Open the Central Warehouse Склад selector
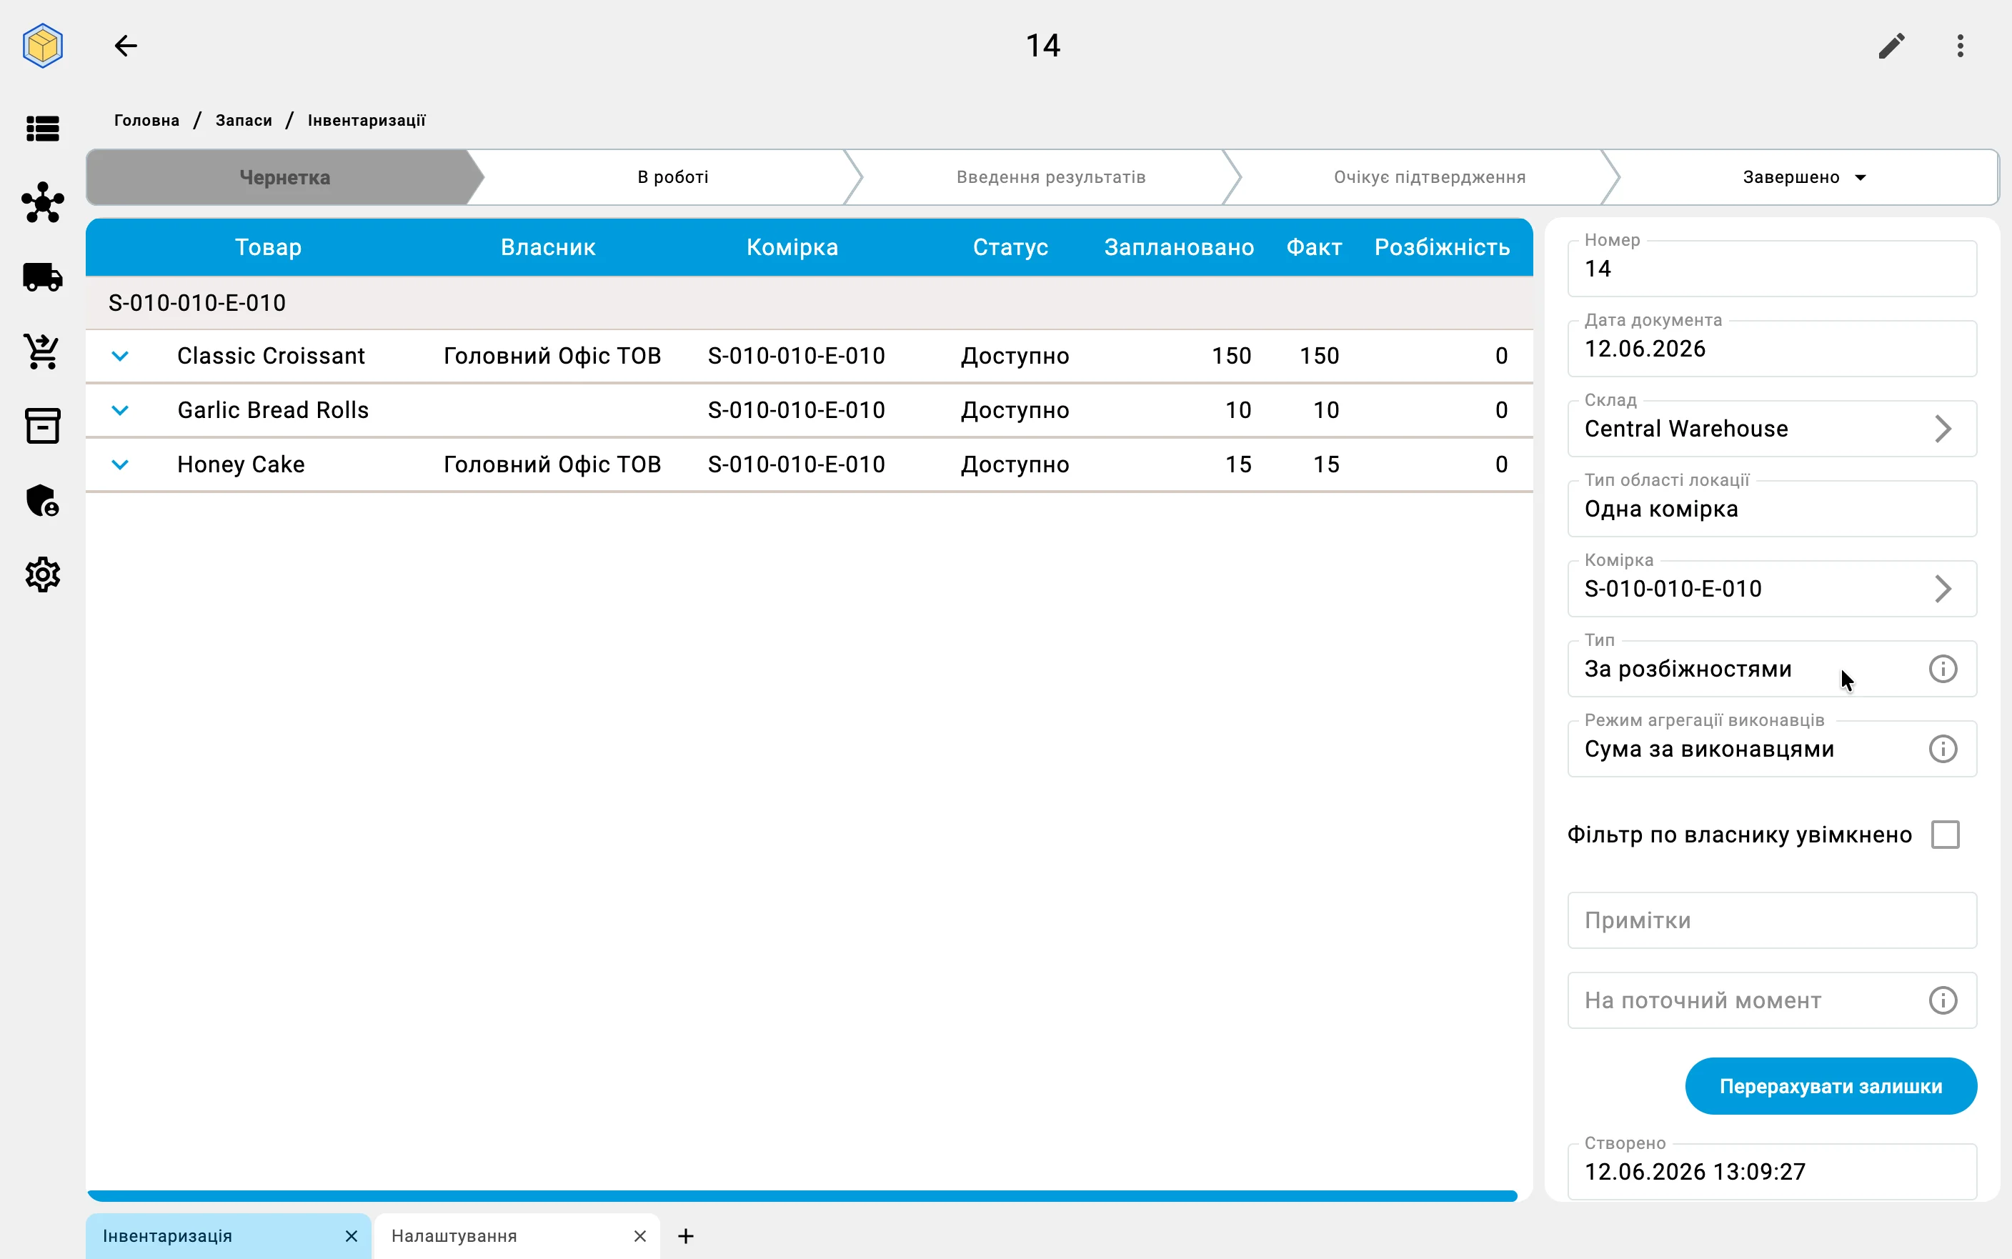This screenshot has height=1259, width=2012. click(x=1771, y=429)
